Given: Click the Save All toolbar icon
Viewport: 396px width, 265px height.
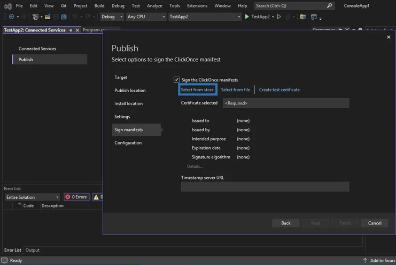Looking at the screenshot, I should tap(64, 17).
